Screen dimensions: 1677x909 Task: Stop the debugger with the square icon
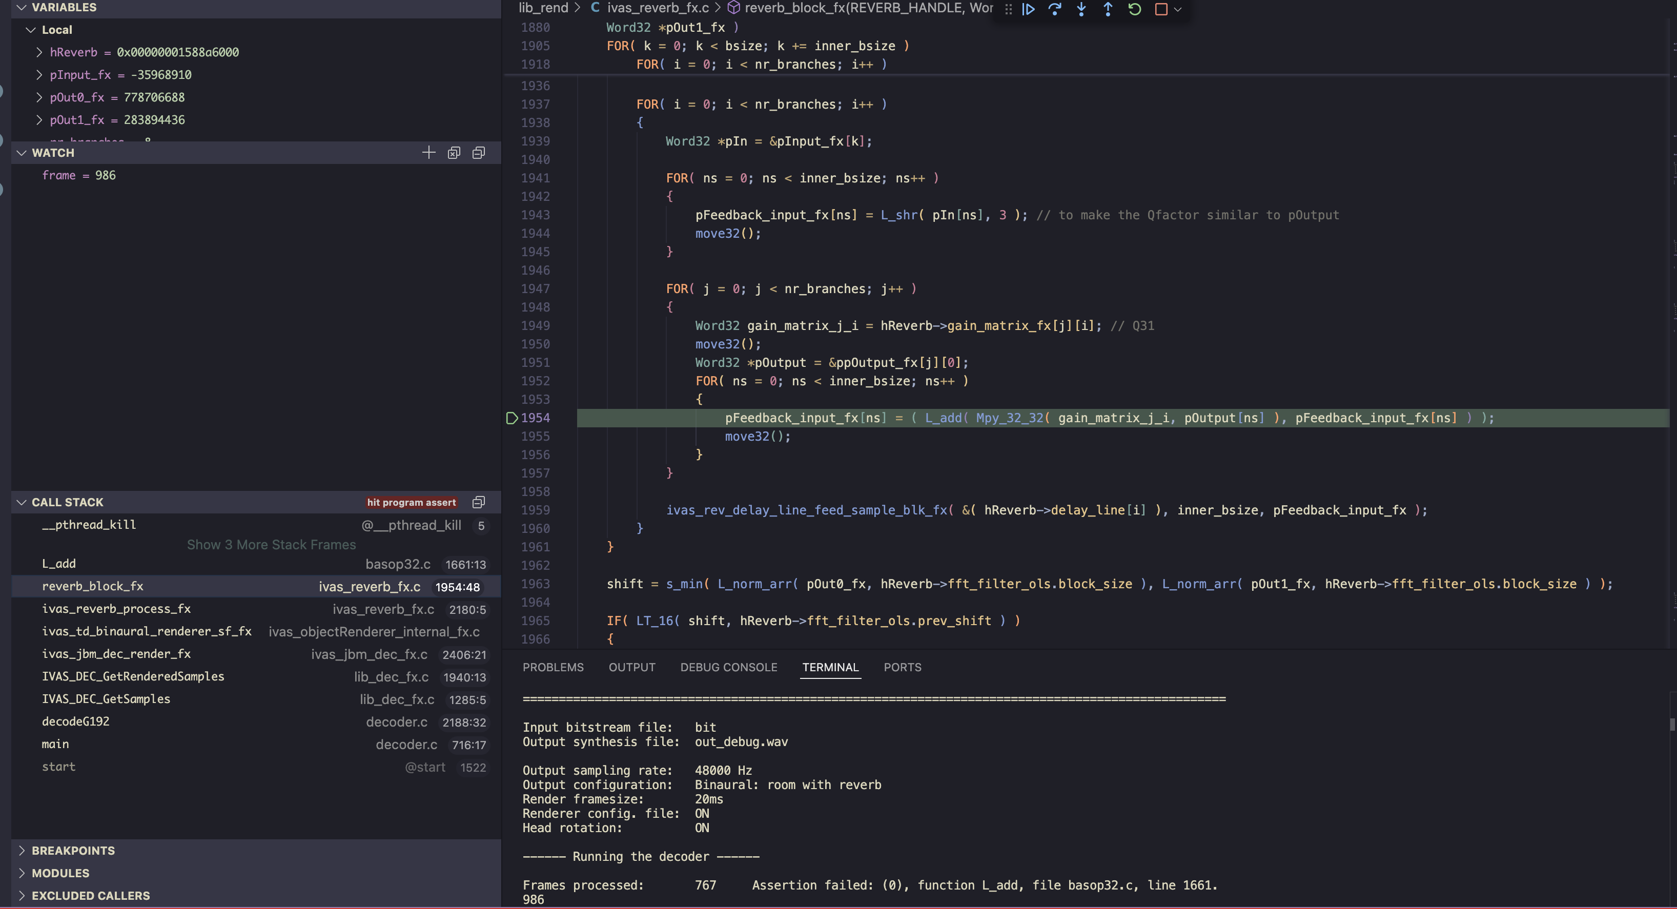1161,9
